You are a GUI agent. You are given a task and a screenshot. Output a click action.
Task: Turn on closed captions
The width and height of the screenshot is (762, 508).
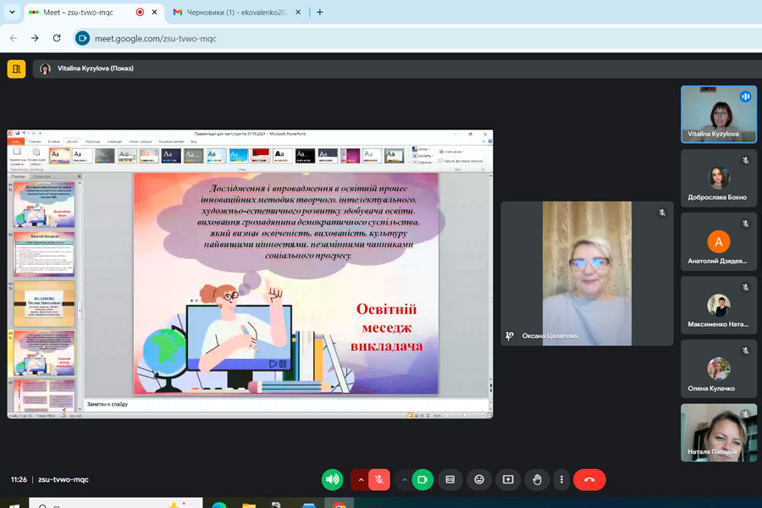450,479
